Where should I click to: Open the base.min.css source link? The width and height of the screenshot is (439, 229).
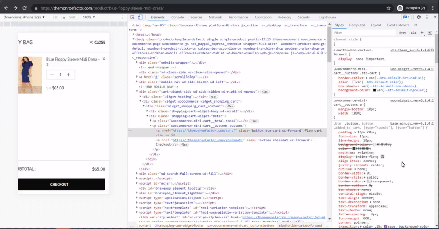click(x=412, y=123)
